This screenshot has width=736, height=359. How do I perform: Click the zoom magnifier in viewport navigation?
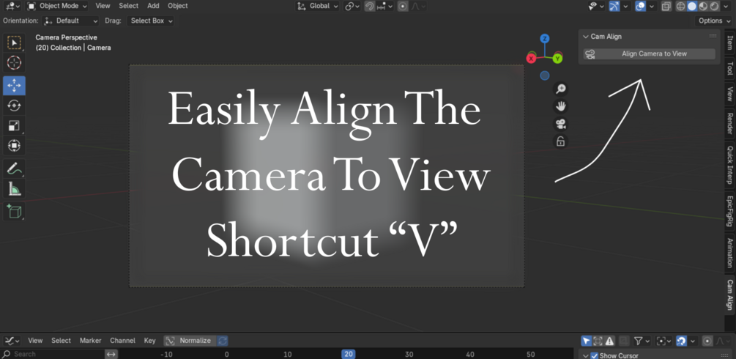560,89
